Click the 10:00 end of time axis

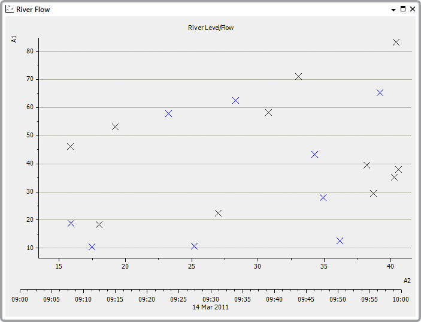coord(401,299)
